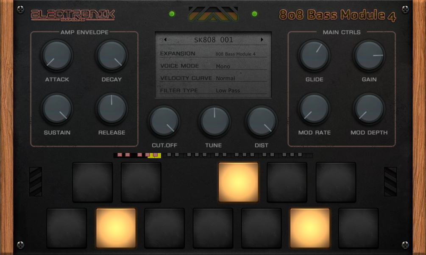Image resolution: width=426 pixels, height=255 pixels.
Task: Click the TUNE knob
Action: tap(214, 122)
